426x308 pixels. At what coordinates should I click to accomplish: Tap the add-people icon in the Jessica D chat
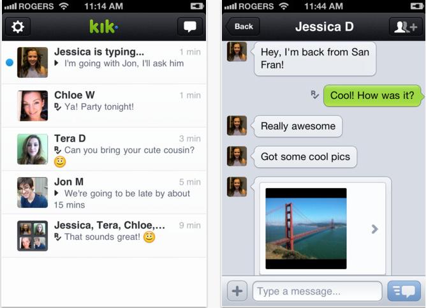pyautogui.click(x=407, y=27)
